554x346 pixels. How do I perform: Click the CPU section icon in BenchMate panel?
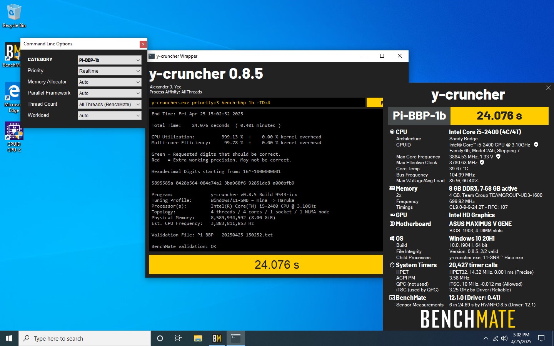392,131
